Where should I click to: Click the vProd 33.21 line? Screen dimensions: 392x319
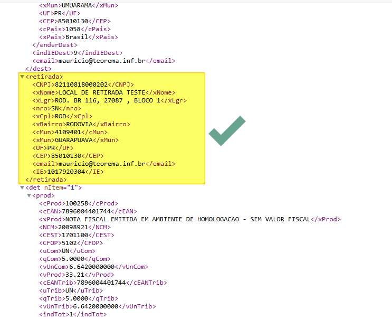[77, 275]
